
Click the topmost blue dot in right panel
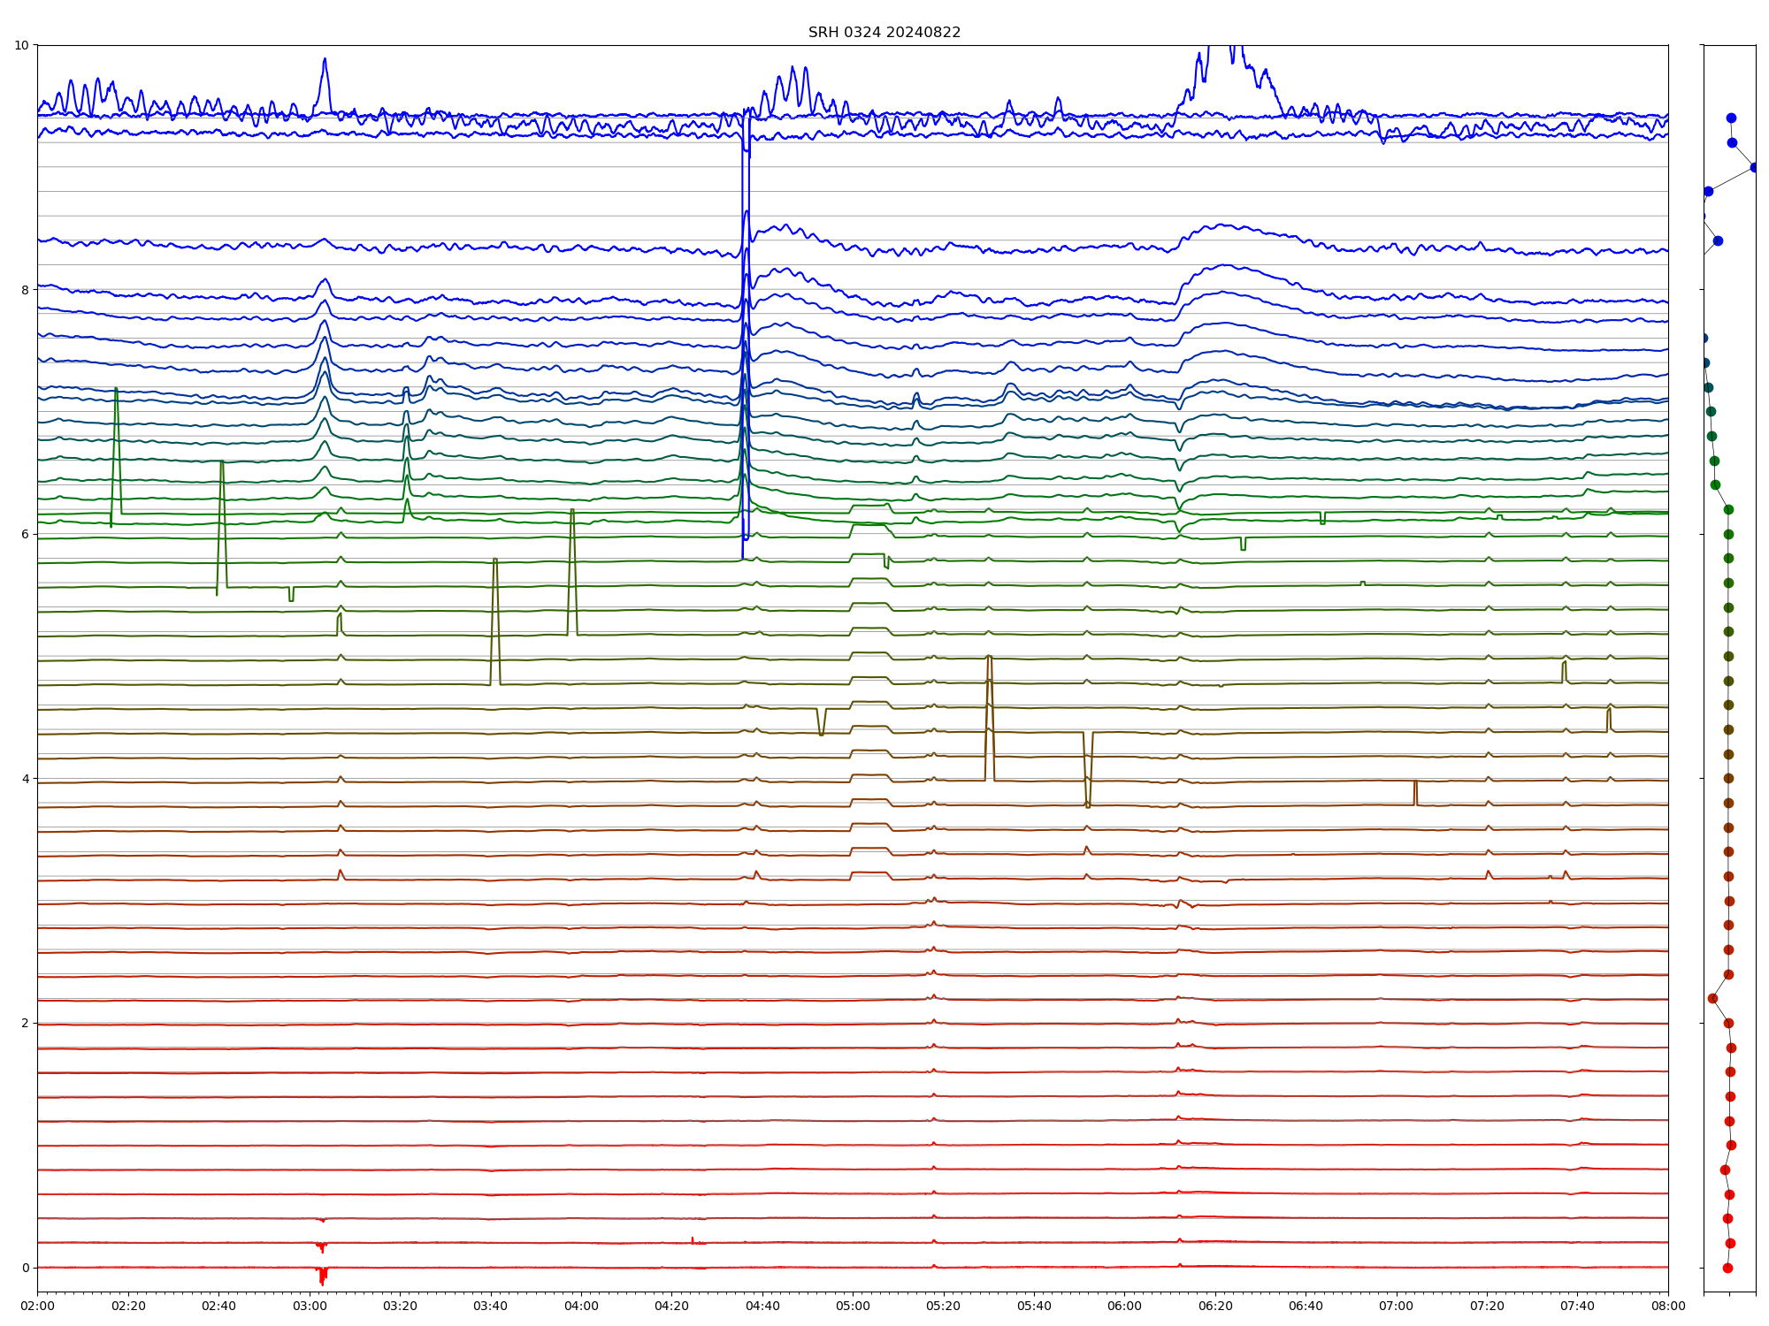[1731, 118]
